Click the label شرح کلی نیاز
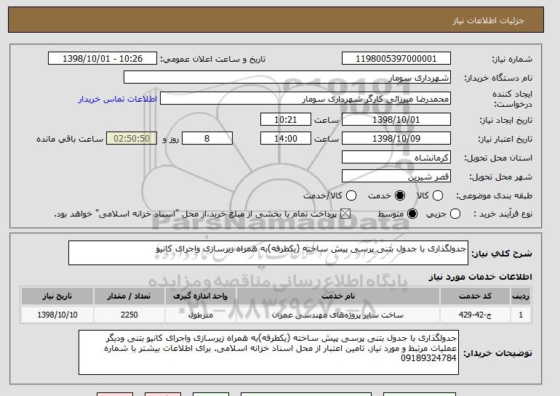This screenshot has height=396, width=560. (502, 254)
